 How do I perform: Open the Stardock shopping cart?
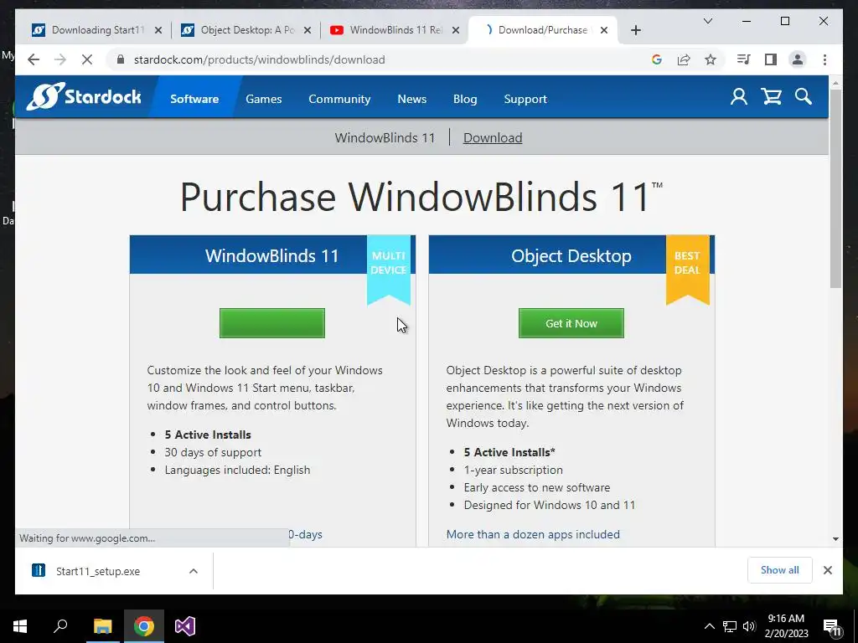pyautogui.click(x=771, y=97)
